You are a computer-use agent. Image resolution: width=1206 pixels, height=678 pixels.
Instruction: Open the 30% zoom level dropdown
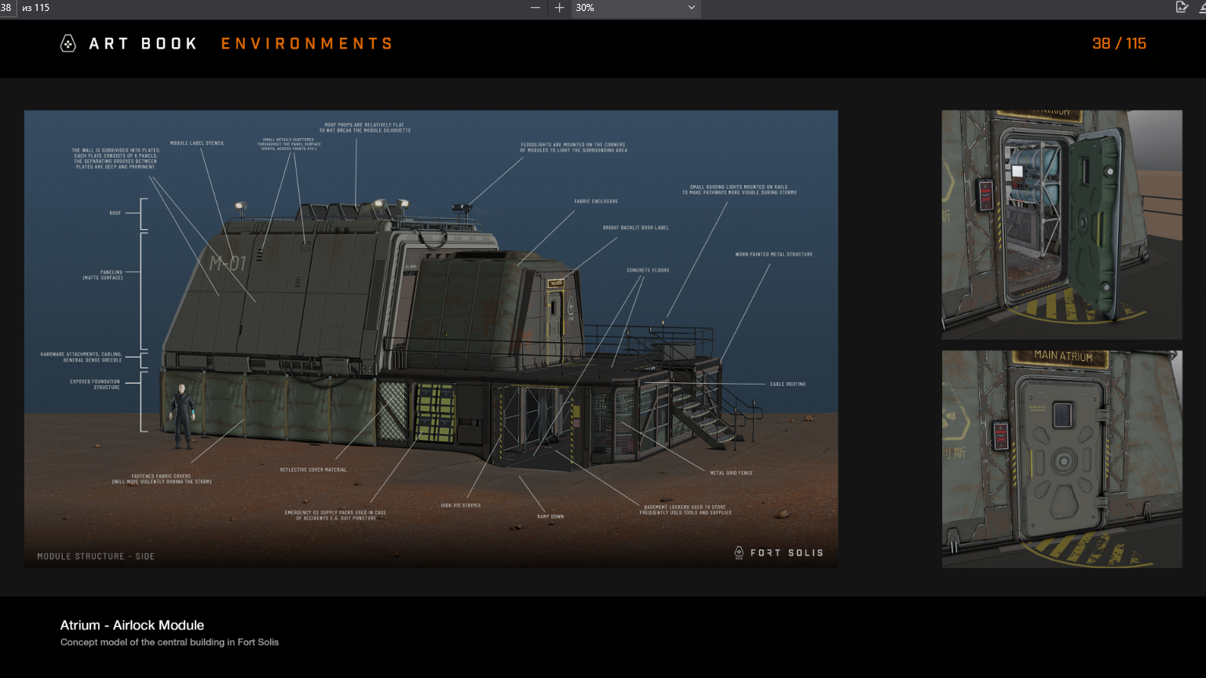(636, 8)
